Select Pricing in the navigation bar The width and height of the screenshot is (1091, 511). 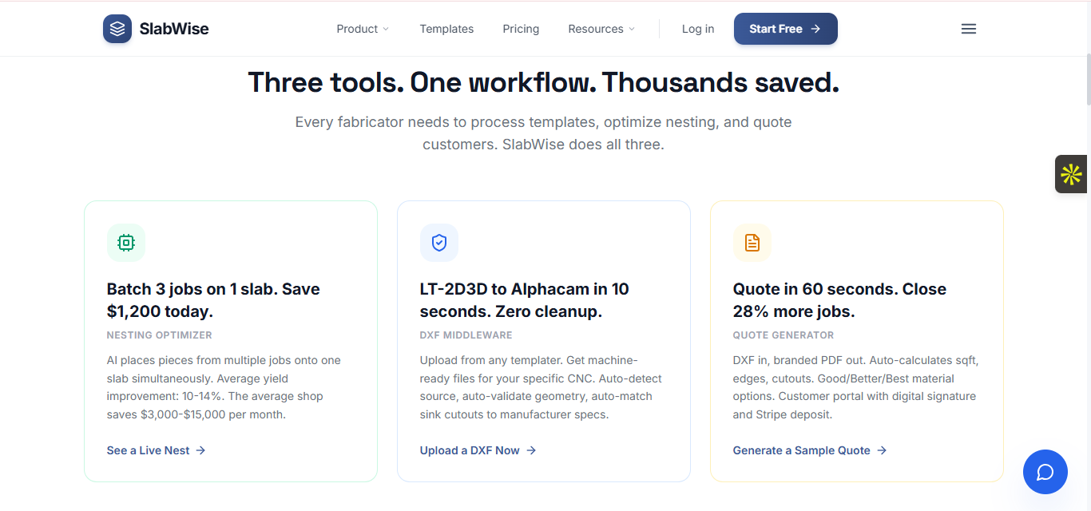point(521,29)
